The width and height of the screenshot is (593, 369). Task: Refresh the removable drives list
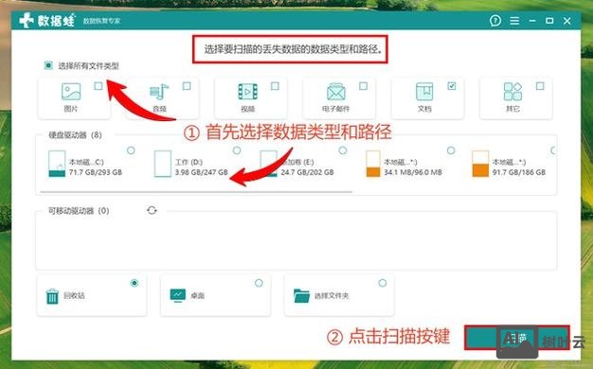pyautogui.click(x=152, y=210)
